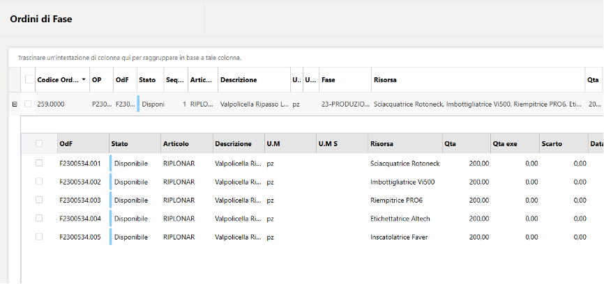Click the Stato column header in main grid
The width and height of the screenshot is (604, 284).
coord(147,80)
